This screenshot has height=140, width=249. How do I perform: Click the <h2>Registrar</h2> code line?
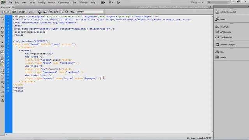[39, 54]
